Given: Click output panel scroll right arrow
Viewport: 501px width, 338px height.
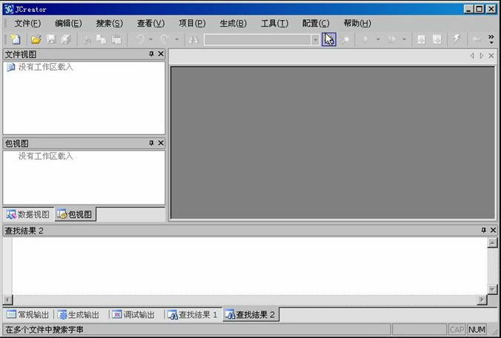Looking at the screenshot, I should point(482,300).
